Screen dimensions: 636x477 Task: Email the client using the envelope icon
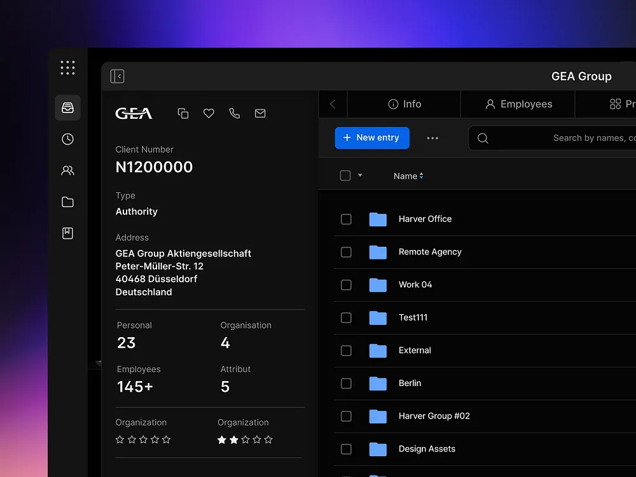point(260,113)
